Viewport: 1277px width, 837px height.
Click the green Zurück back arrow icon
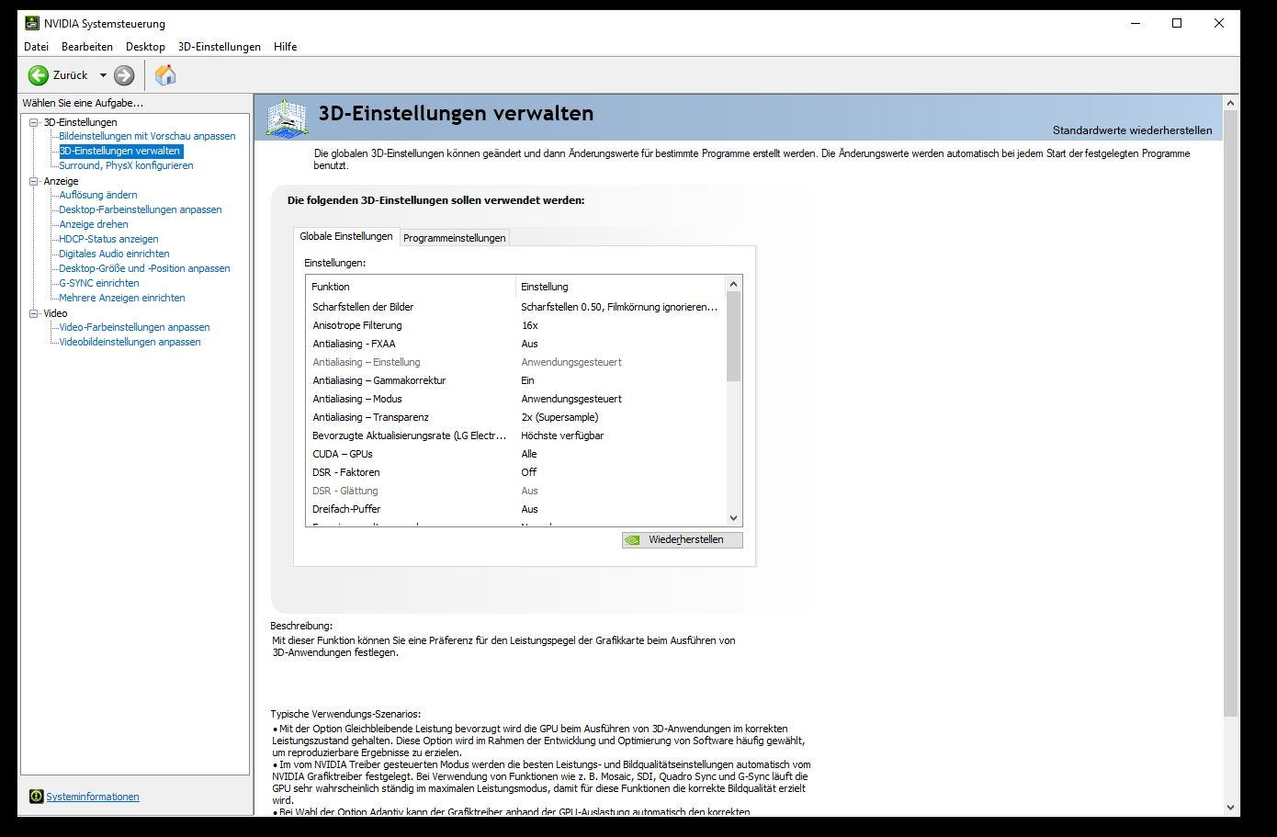point(39,75)
